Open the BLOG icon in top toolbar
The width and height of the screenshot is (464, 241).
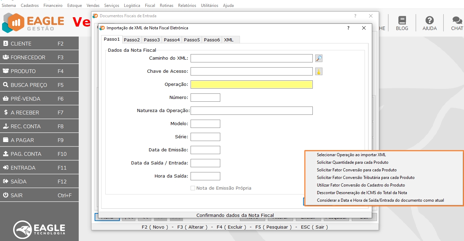click(402, 23)
